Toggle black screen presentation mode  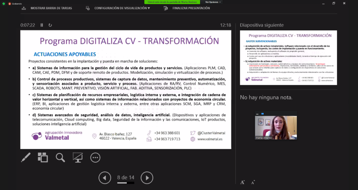[77, 157]
